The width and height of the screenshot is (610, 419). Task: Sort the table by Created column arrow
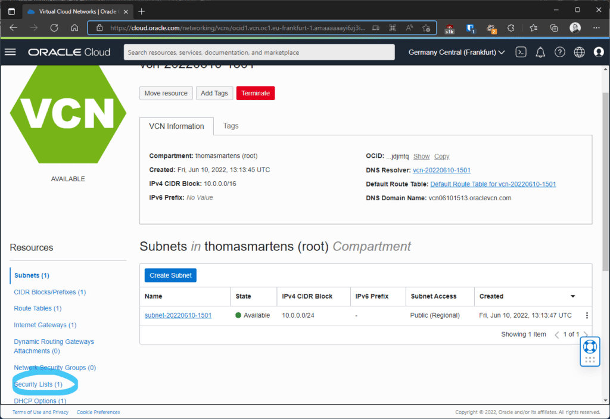[x=572, y=296]
